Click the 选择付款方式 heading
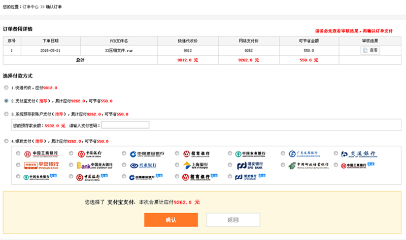Viewport: 406px width, 240px height. (18, 75)
